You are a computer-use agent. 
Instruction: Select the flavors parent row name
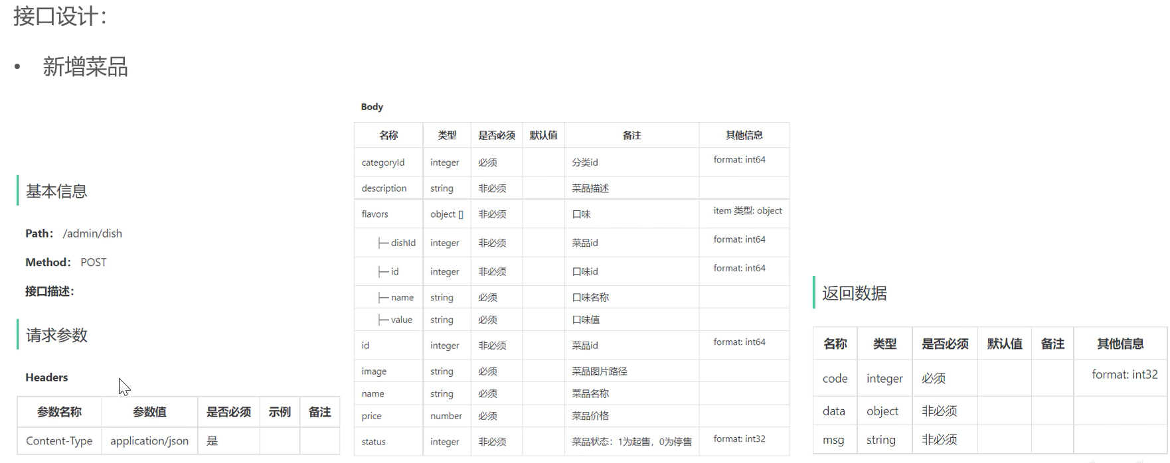click(375, 214)
